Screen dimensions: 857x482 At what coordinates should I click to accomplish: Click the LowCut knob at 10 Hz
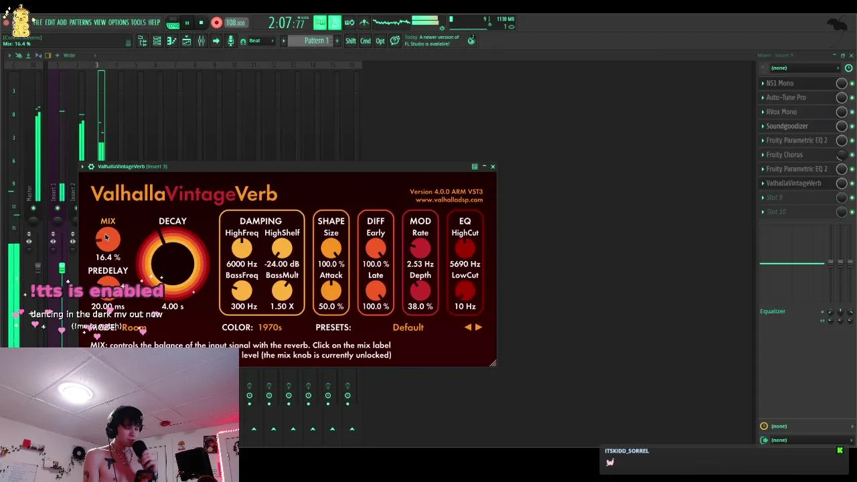pos(465,291)
